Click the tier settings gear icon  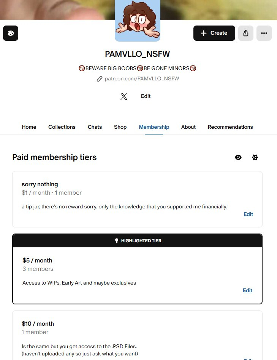click(255, 157)
